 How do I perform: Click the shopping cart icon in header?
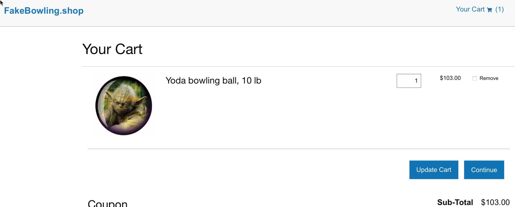click(x=490, y=10)
